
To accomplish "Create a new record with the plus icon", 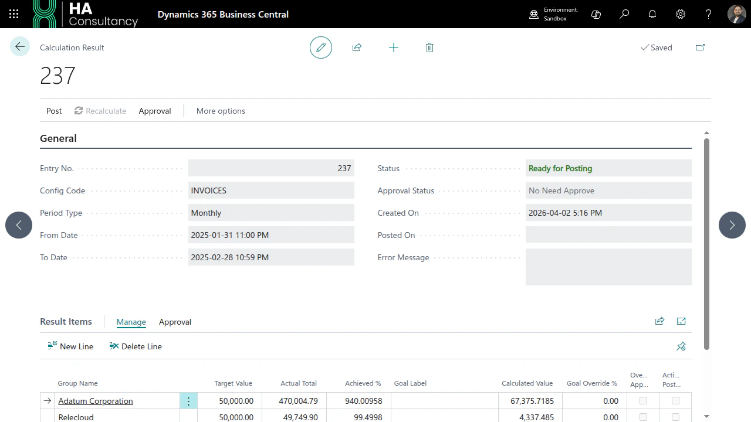I will (394, 47).
